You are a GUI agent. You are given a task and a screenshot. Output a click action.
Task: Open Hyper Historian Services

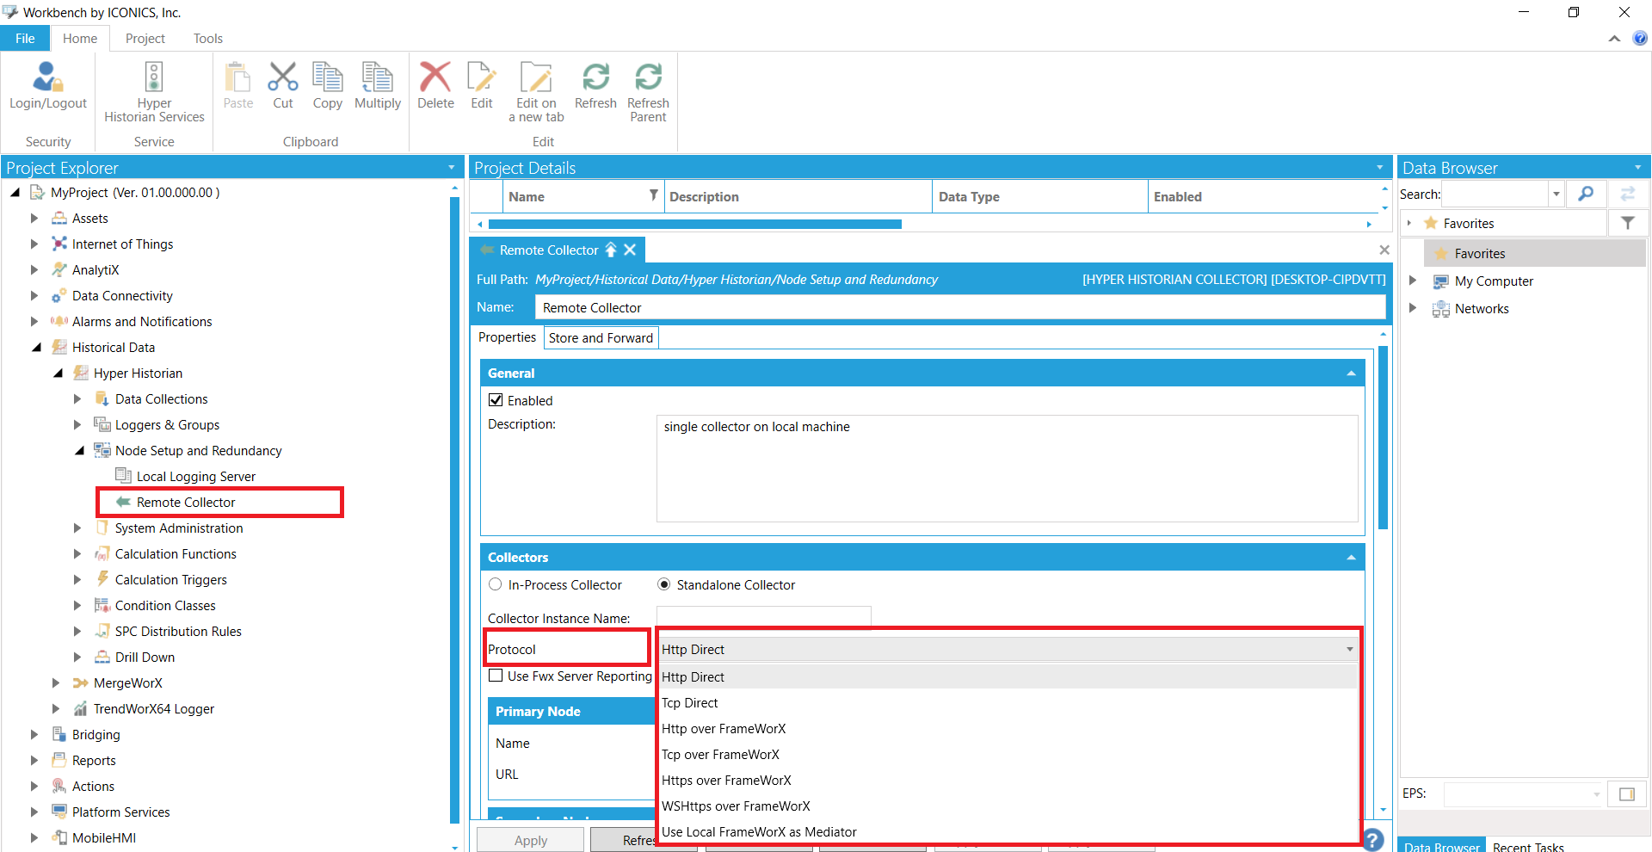point(154,92)
